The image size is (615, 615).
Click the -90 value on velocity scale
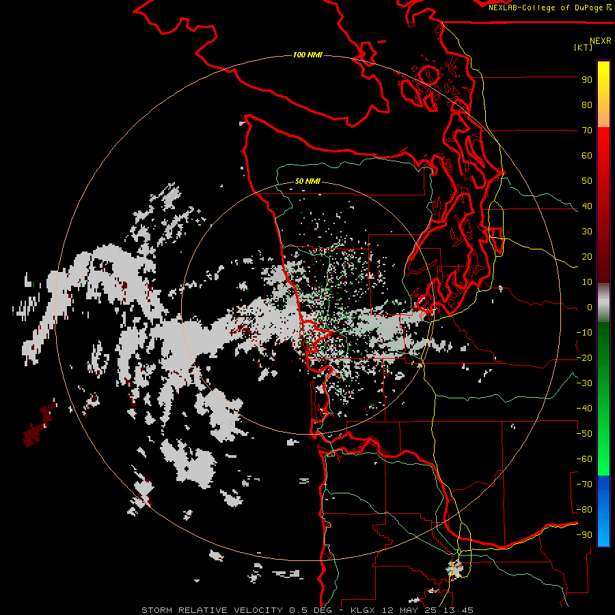pyautogui.click(x=584, y=535)
